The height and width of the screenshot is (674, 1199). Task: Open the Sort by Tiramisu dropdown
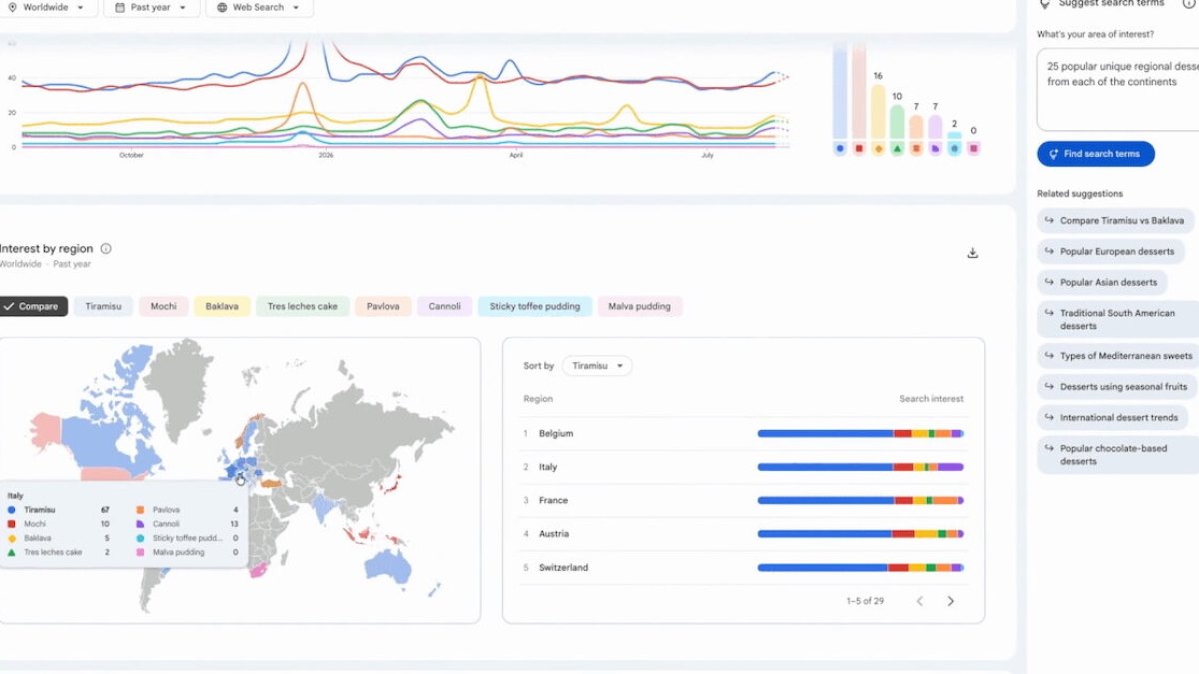pyautogui.click(x=597, y=366)
